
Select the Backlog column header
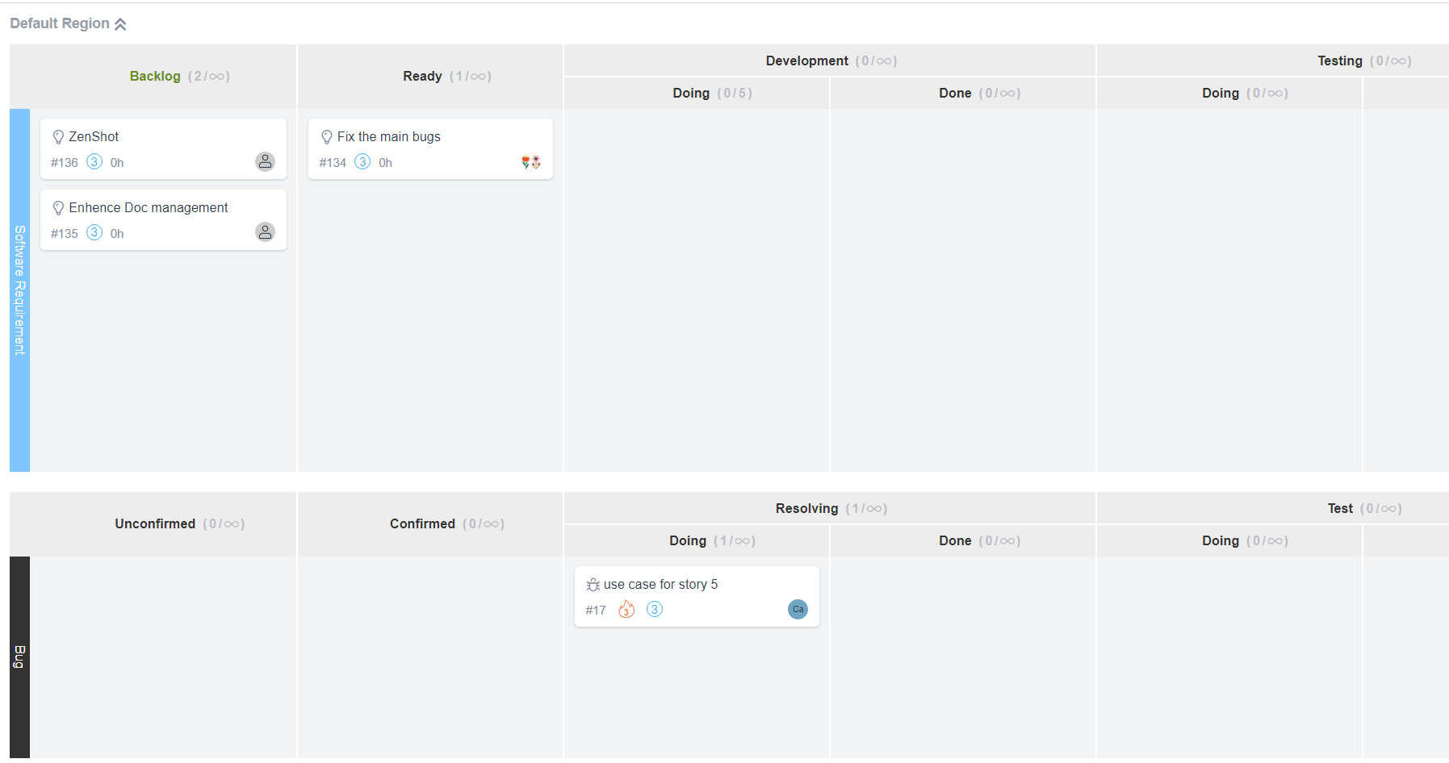coord(155,77)
